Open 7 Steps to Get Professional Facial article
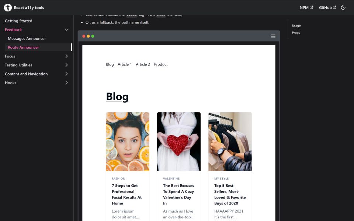 [x=126, y=194]
